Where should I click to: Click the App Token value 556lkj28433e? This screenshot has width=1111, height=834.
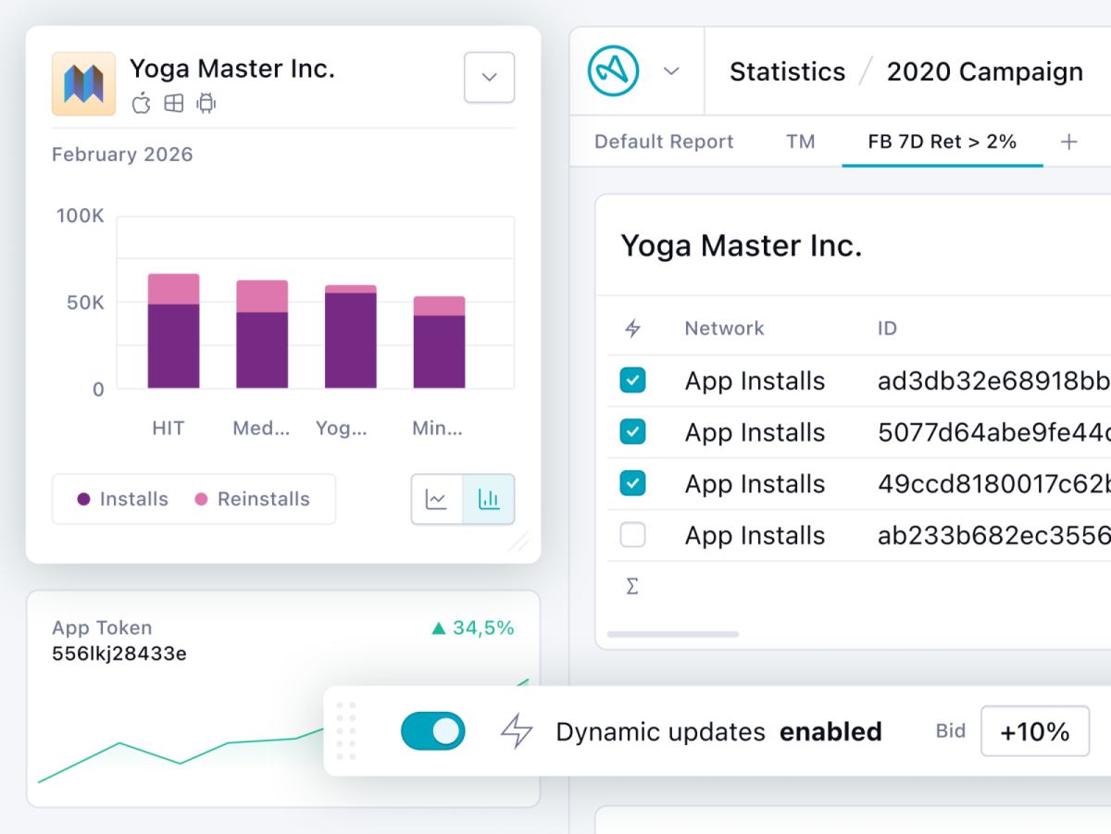click(119, 654)
